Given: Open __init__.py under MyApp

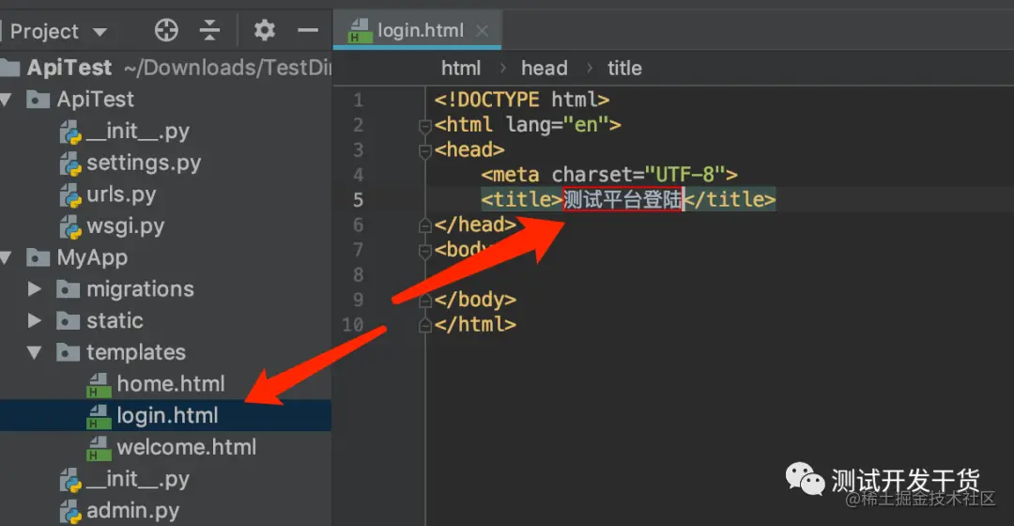Looking at the screenshot, I should click(138, 479).
